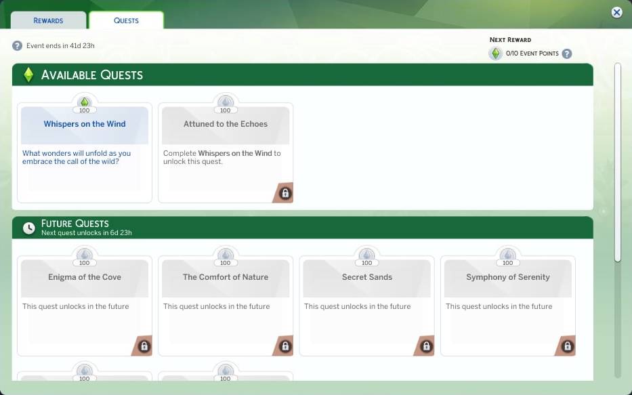632x395 pixels.
Task: Select the Quests tab
Action: [x=126, y=20]
